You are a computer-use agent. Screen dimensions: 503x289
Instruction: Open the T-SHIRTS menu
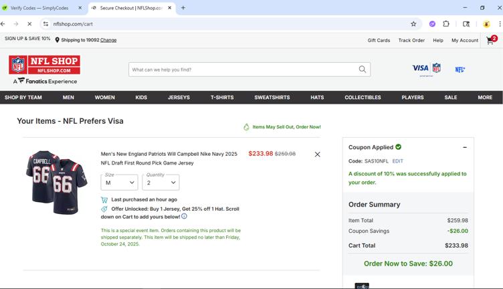pos(222,97)
